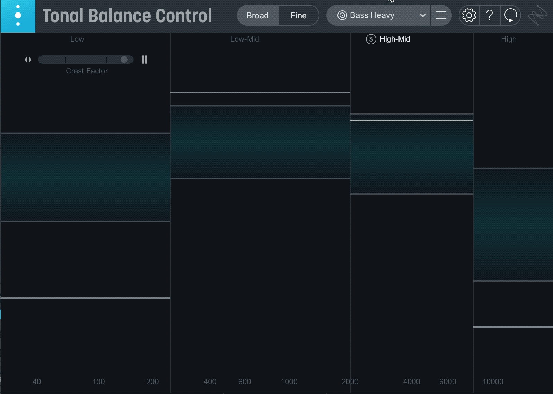Click the Low band teal target range

pos(86,177)
